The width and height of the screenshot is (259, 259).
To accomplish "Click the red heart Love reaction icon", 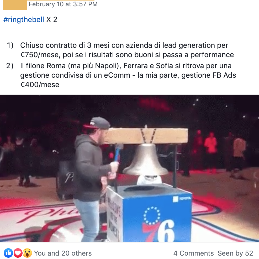I will 18,253.
